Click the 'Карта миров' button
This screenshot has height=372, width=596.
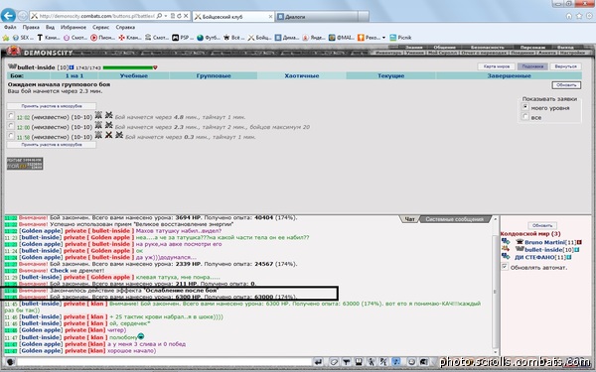[x=497, y=66]
